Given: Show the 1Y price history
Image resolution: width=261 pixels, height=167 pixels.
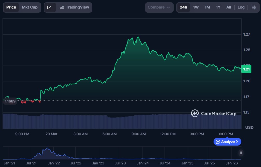Looking at the screenshot, I should pyautogui.click(x=218, y=7).
